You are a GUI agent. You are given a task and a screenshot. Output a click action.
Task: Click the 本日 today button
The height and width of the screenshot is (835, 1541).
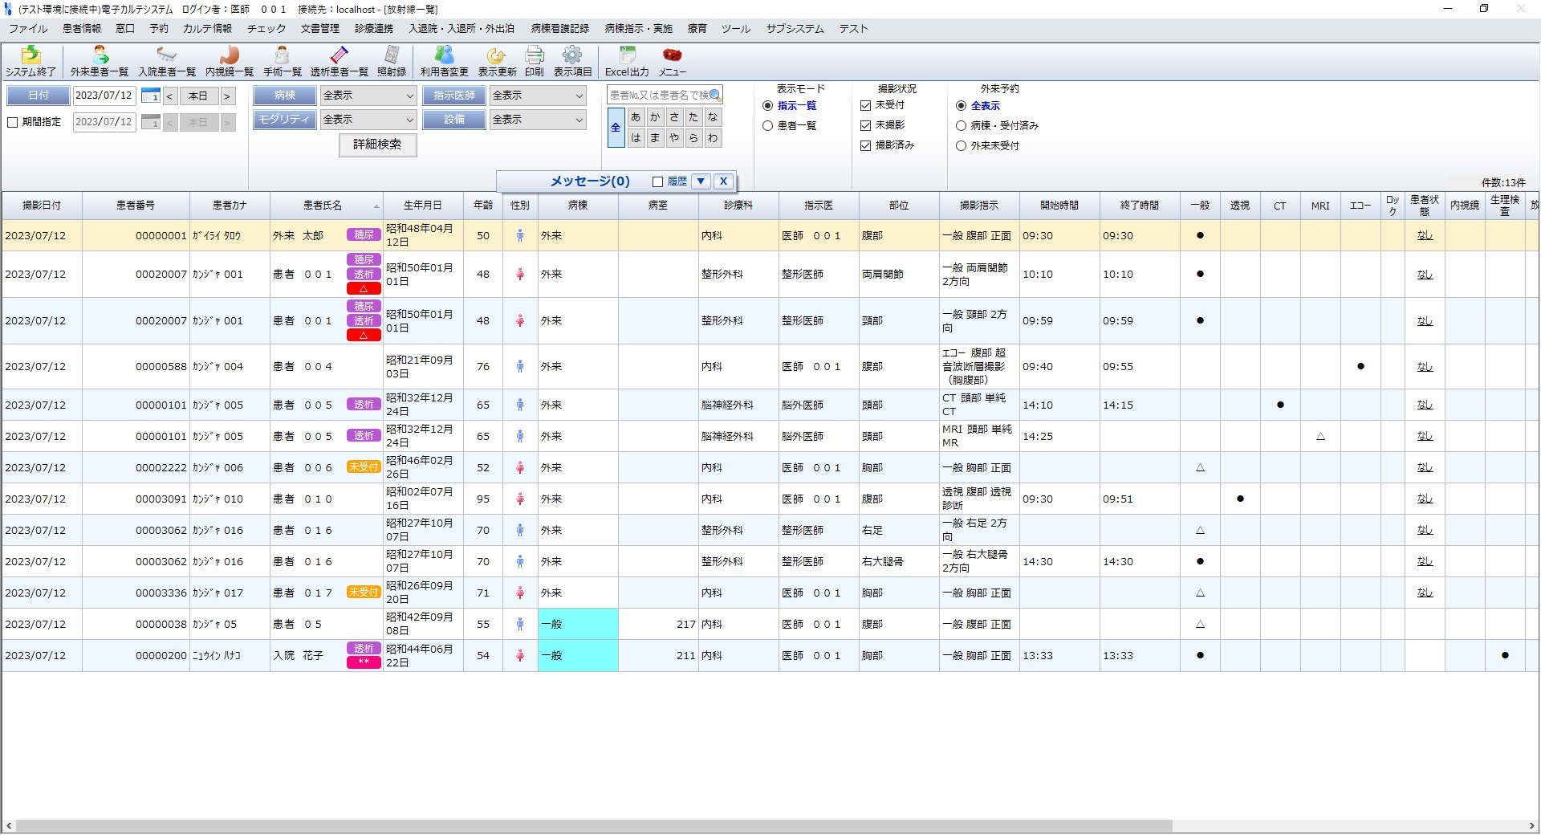(x=197, y=96)
